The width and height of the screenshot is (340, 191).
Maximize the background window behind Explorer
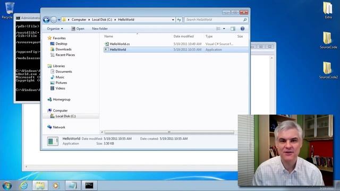coord(261,46)
